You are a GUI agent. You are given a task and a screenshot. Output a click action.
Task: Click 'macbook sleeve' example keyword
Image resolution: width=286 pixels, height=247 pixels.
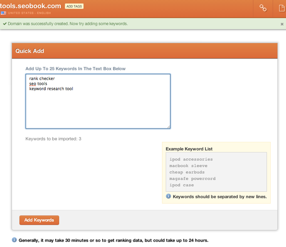(188, 166)
